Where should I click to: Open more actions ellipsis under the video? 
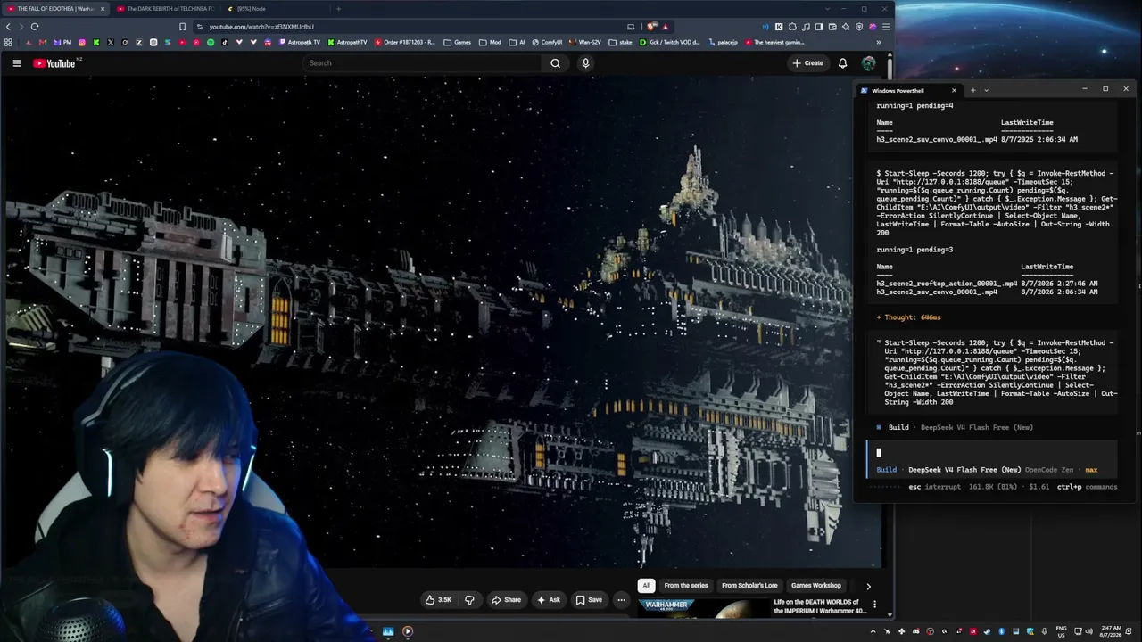tap(621, 600)
